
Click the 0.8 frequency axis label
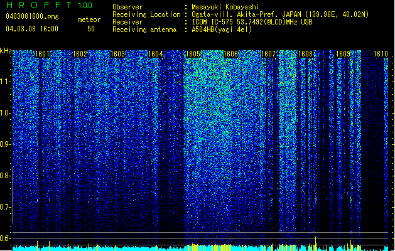[x=5, y=176]
